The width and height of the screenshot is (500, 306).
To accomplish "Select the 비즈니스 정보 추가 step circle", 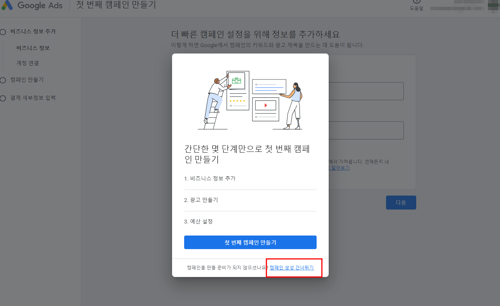I will [x=3, y=31].
